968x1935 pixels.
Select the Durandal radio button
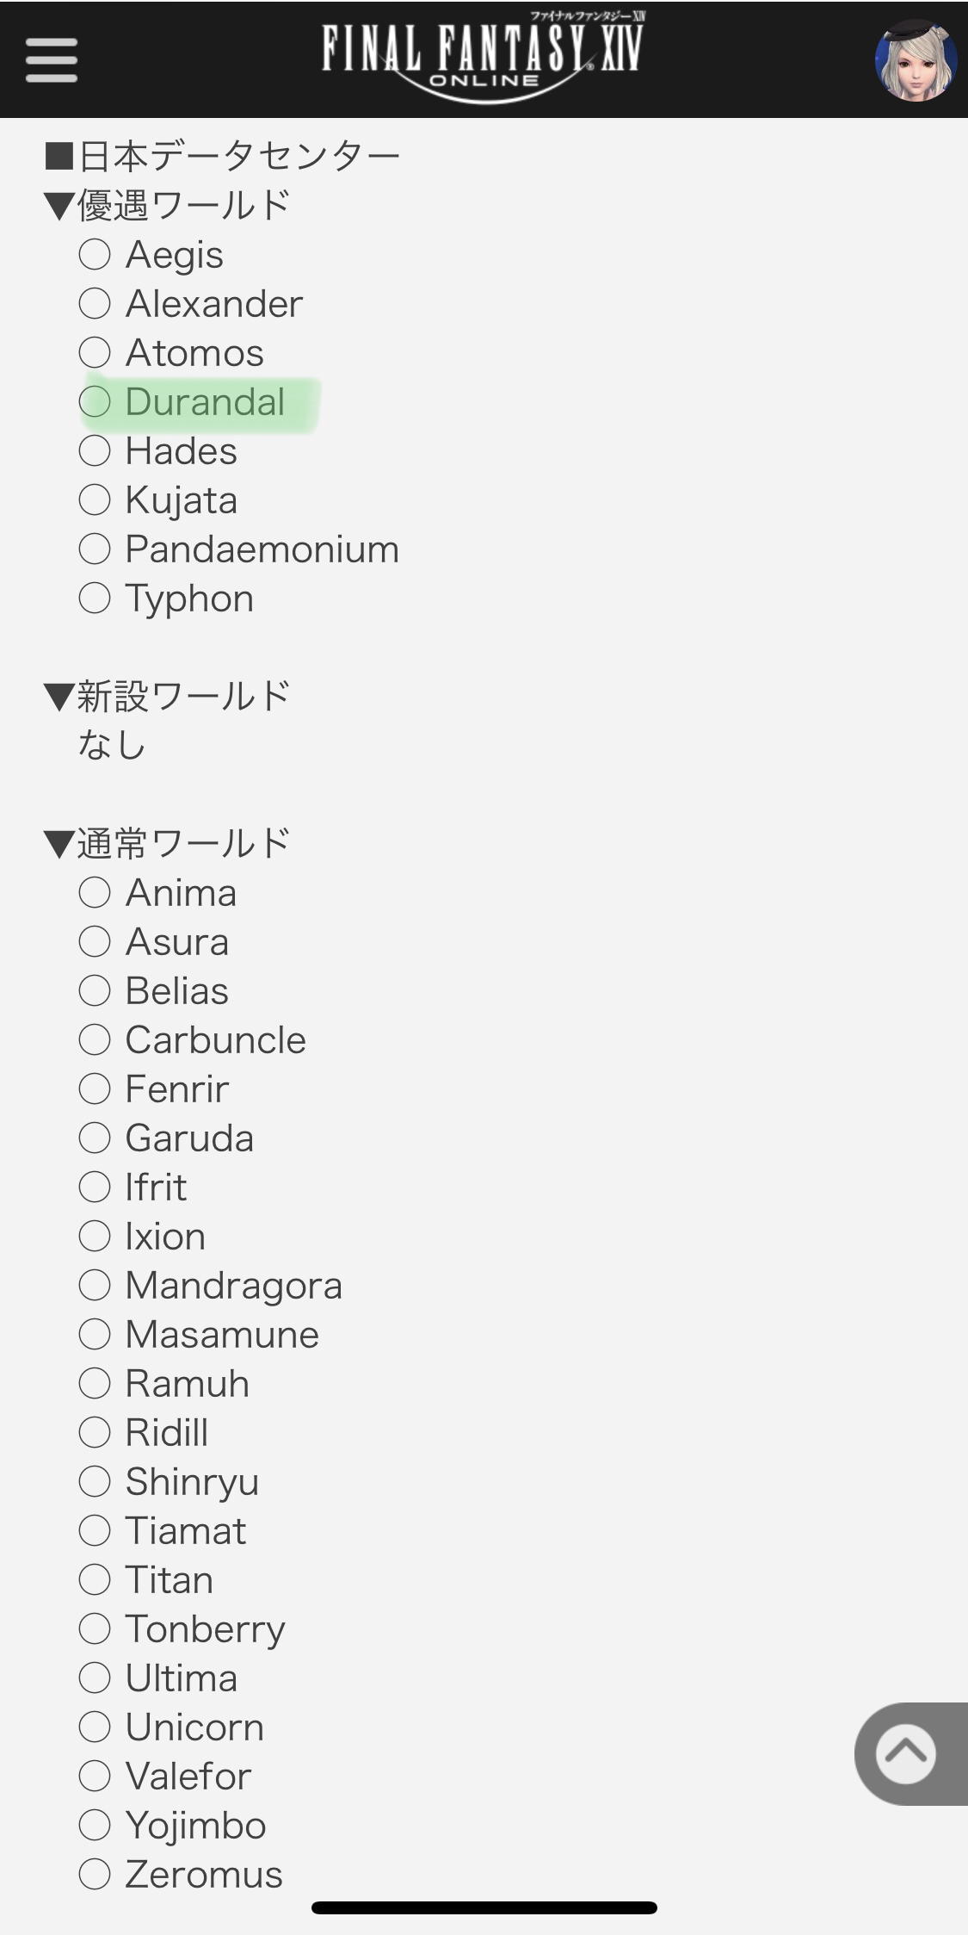pyautogui.click(x=95, y=401)
